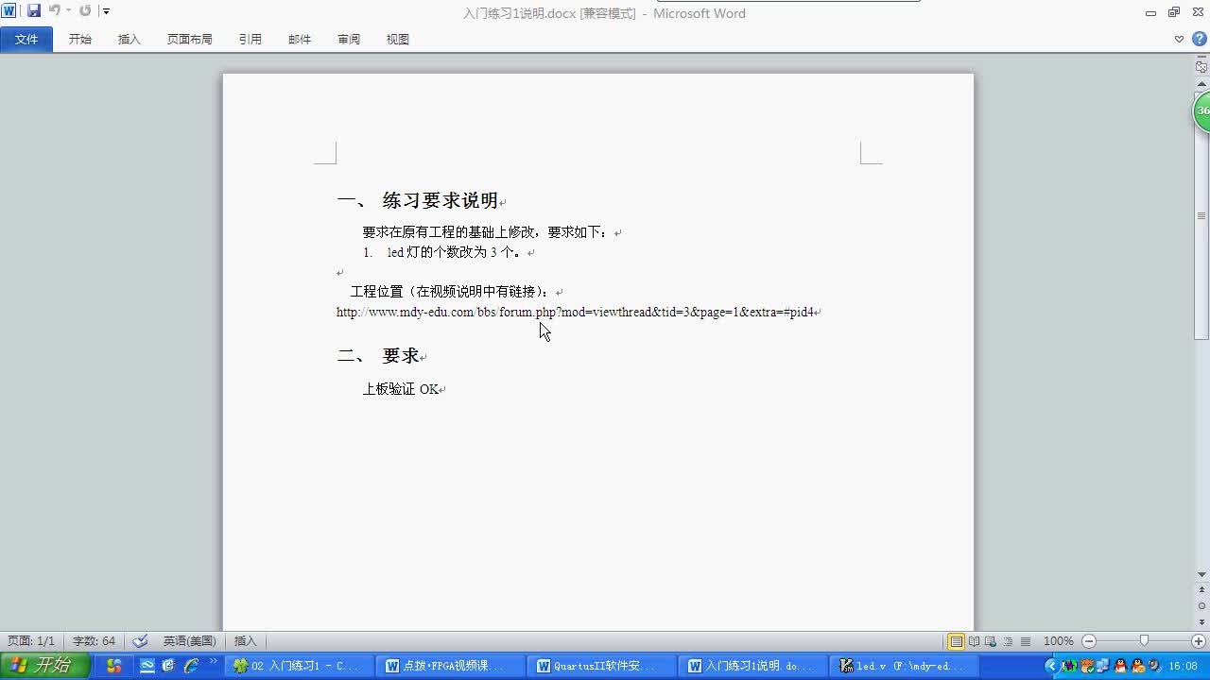Screen dimensions: 1210x680
Task: Switch to 入门练习1说明.do taskbar button
Action: coord(752,666)
